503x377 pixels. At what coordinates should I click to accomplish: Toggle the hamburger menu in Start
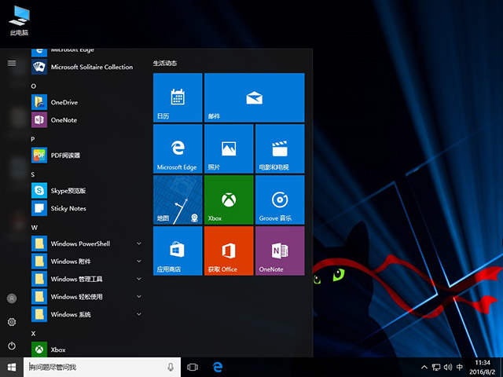click(12, 63)
